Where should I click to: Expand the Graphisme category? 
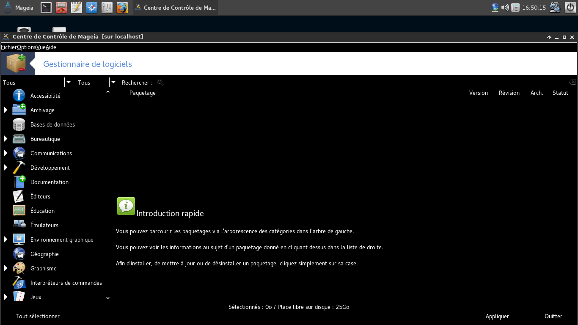pyautogui.click(x=6, y=268)
